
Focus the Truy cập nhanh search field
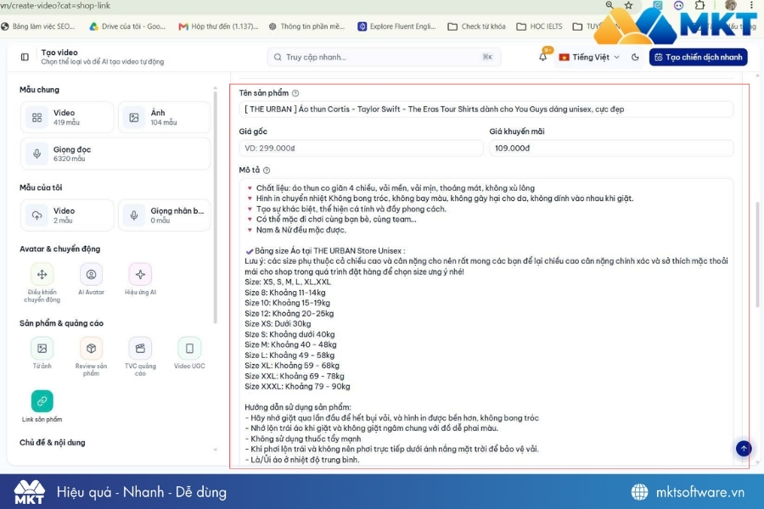(384, 57)
